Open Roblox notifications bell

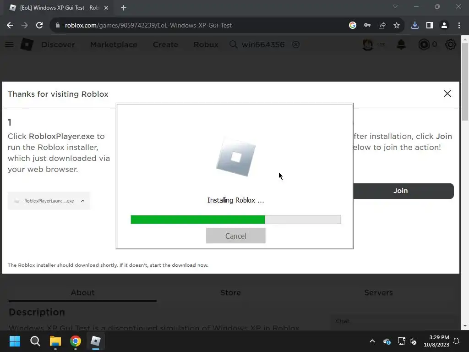coord(401,44)
